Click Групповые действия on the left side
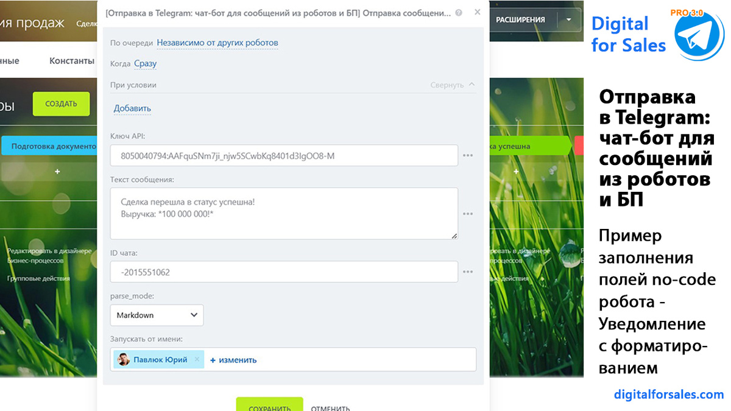 click(38, 278)
